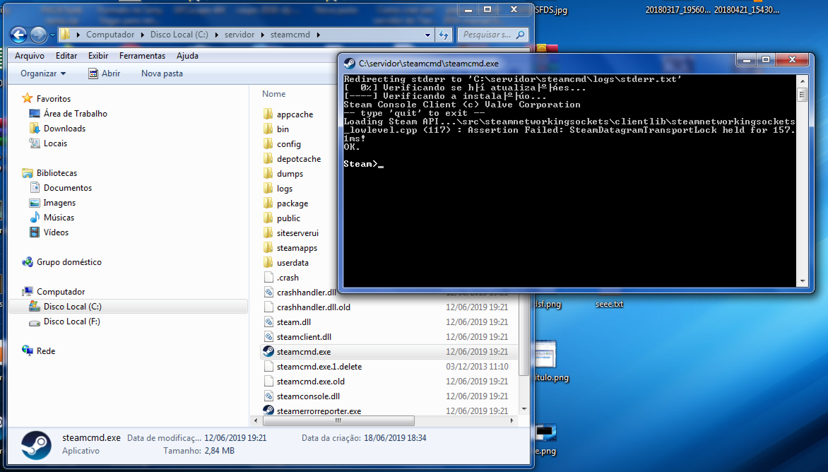
Task: Select the steam.dll file icon
Action: click(x=268, y=321)
